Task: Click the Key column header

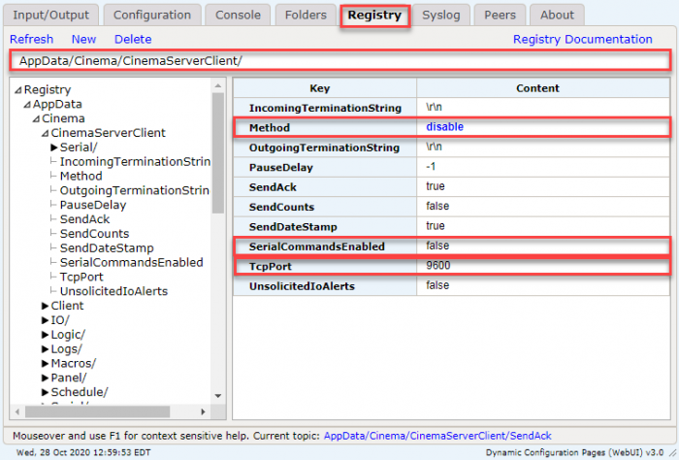Action: pyautogui.click(x=325, y=88)
